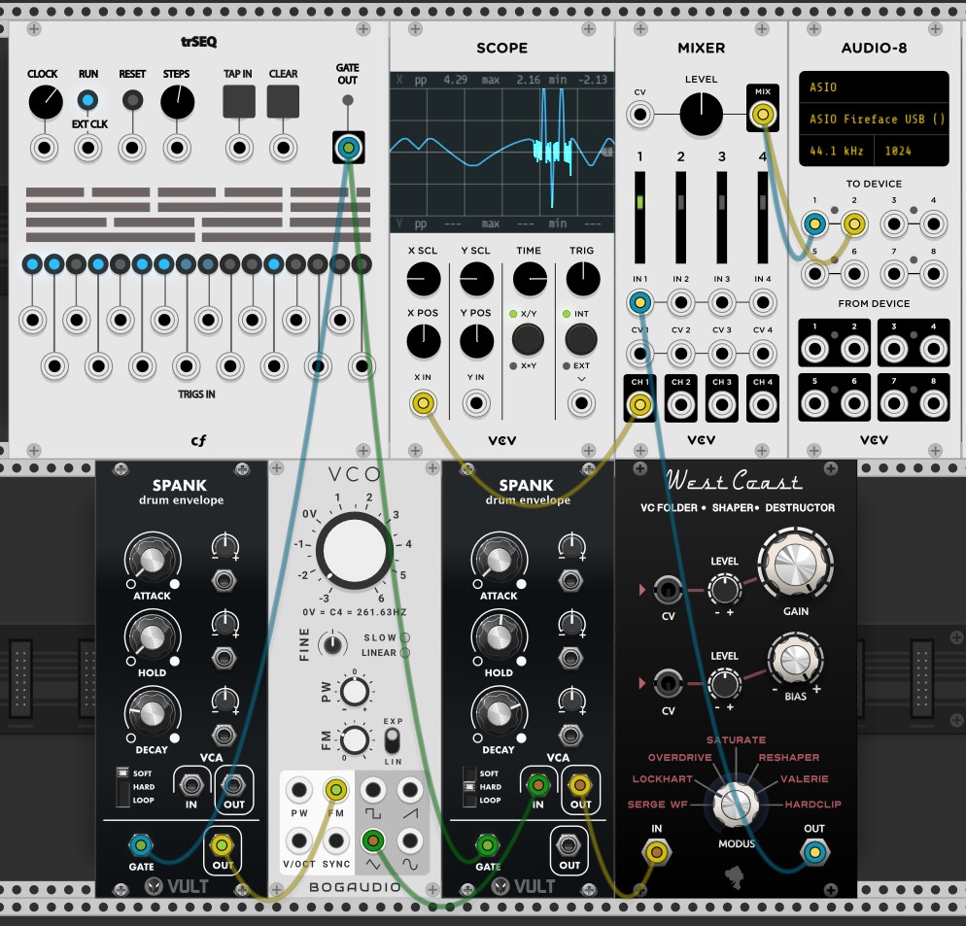Open the ASIO driver selector
This screenshot has height=926, width=966.
tap(873, 87)
